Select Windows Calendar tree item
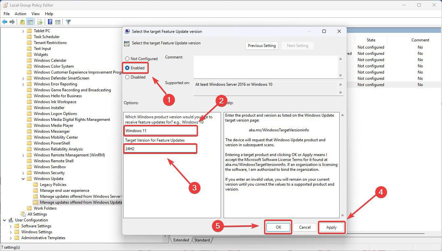Screen dimensions: 442x251 (x=50, y=60)
